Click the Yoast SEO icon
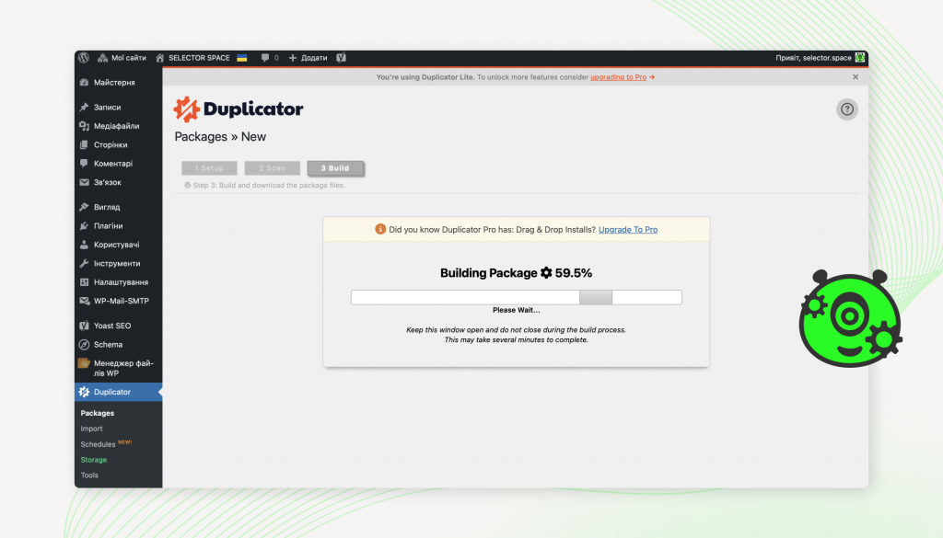The width and height of the screenshot is (943, 538). [x=83, y=326]
